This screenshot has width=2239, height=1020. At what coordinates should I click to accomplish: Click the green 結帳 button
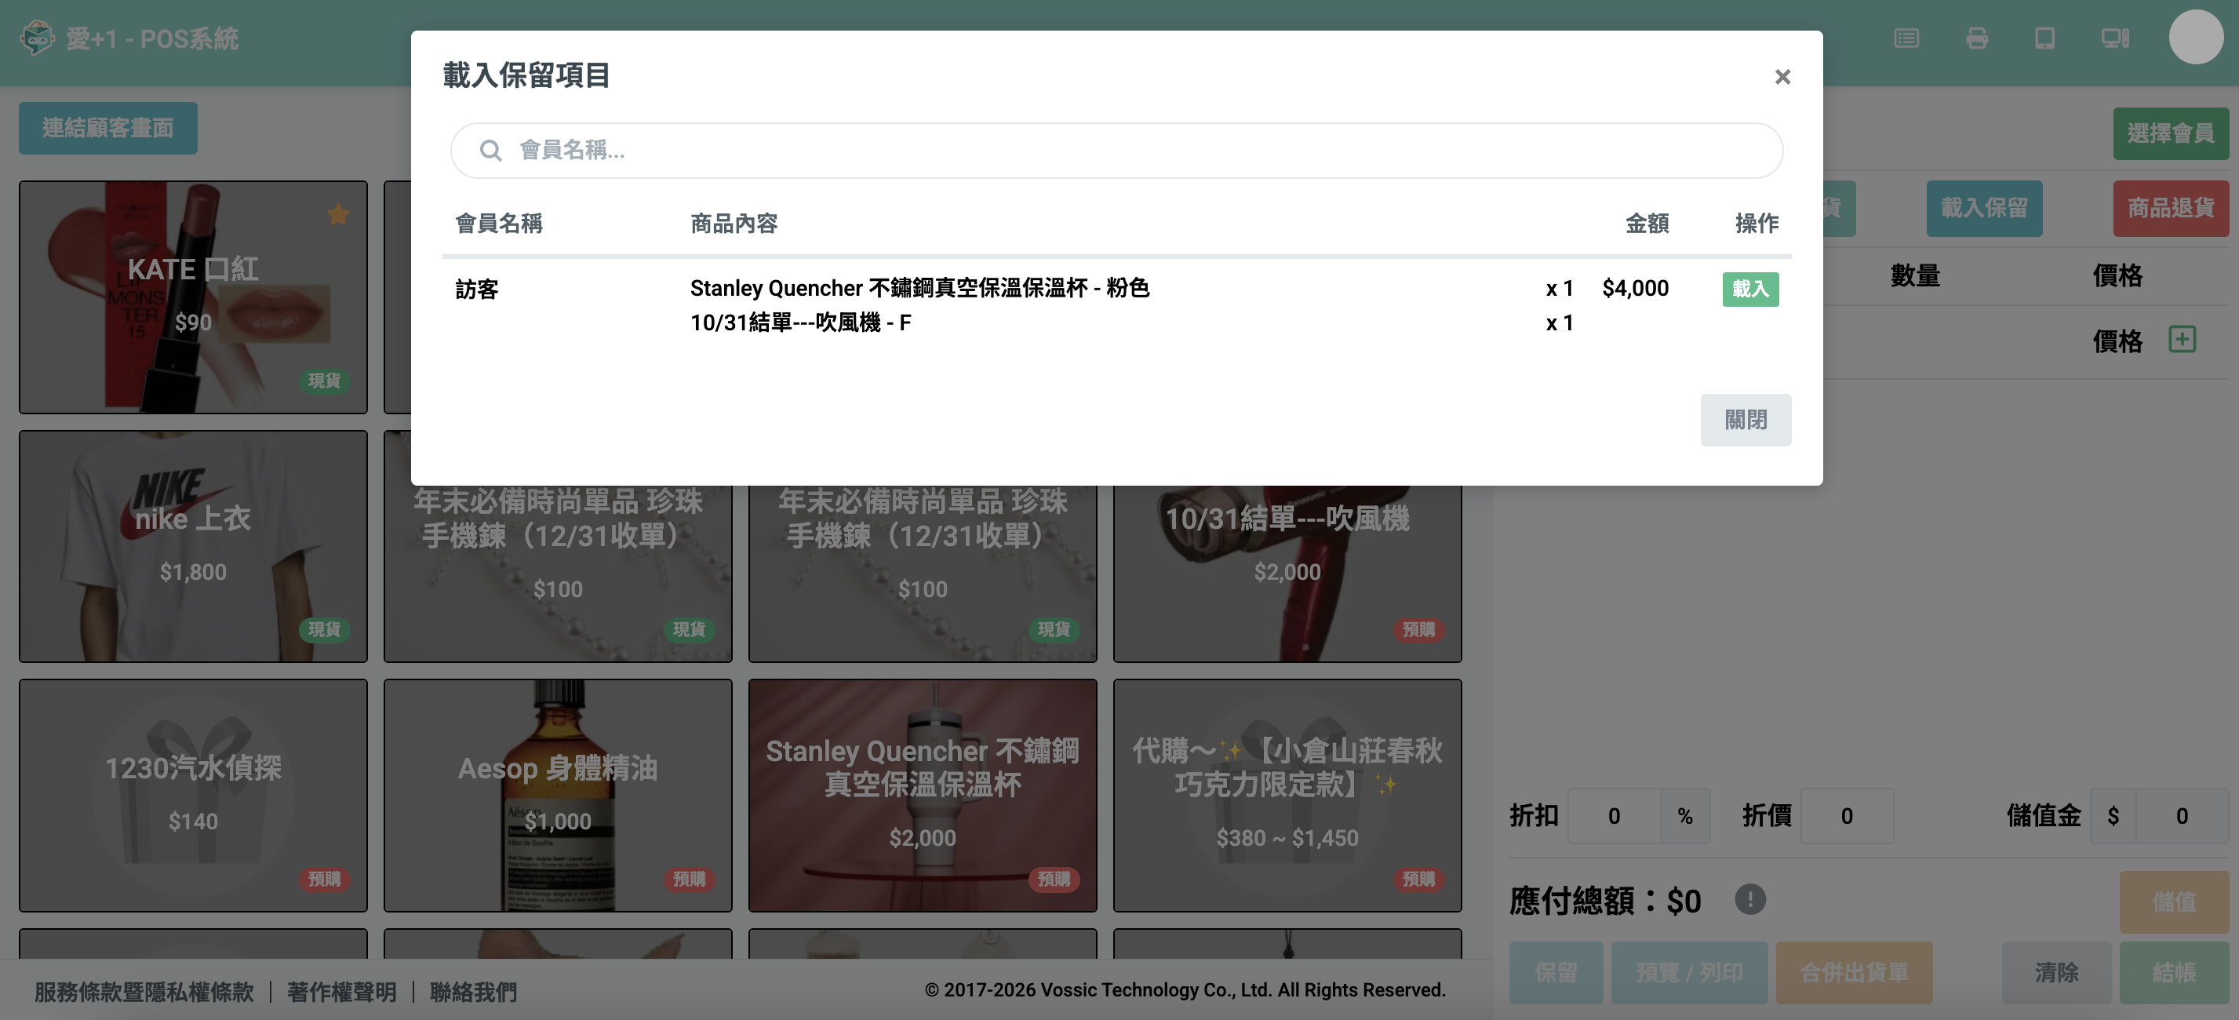[2174, 973]
